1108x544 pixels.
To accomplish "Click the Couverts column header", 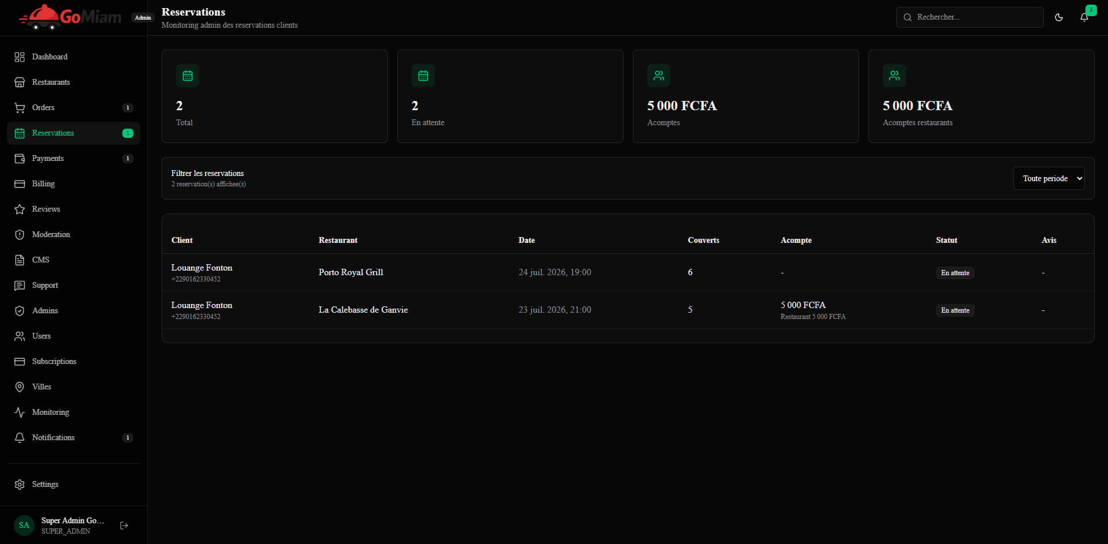I will pos(703,240).
